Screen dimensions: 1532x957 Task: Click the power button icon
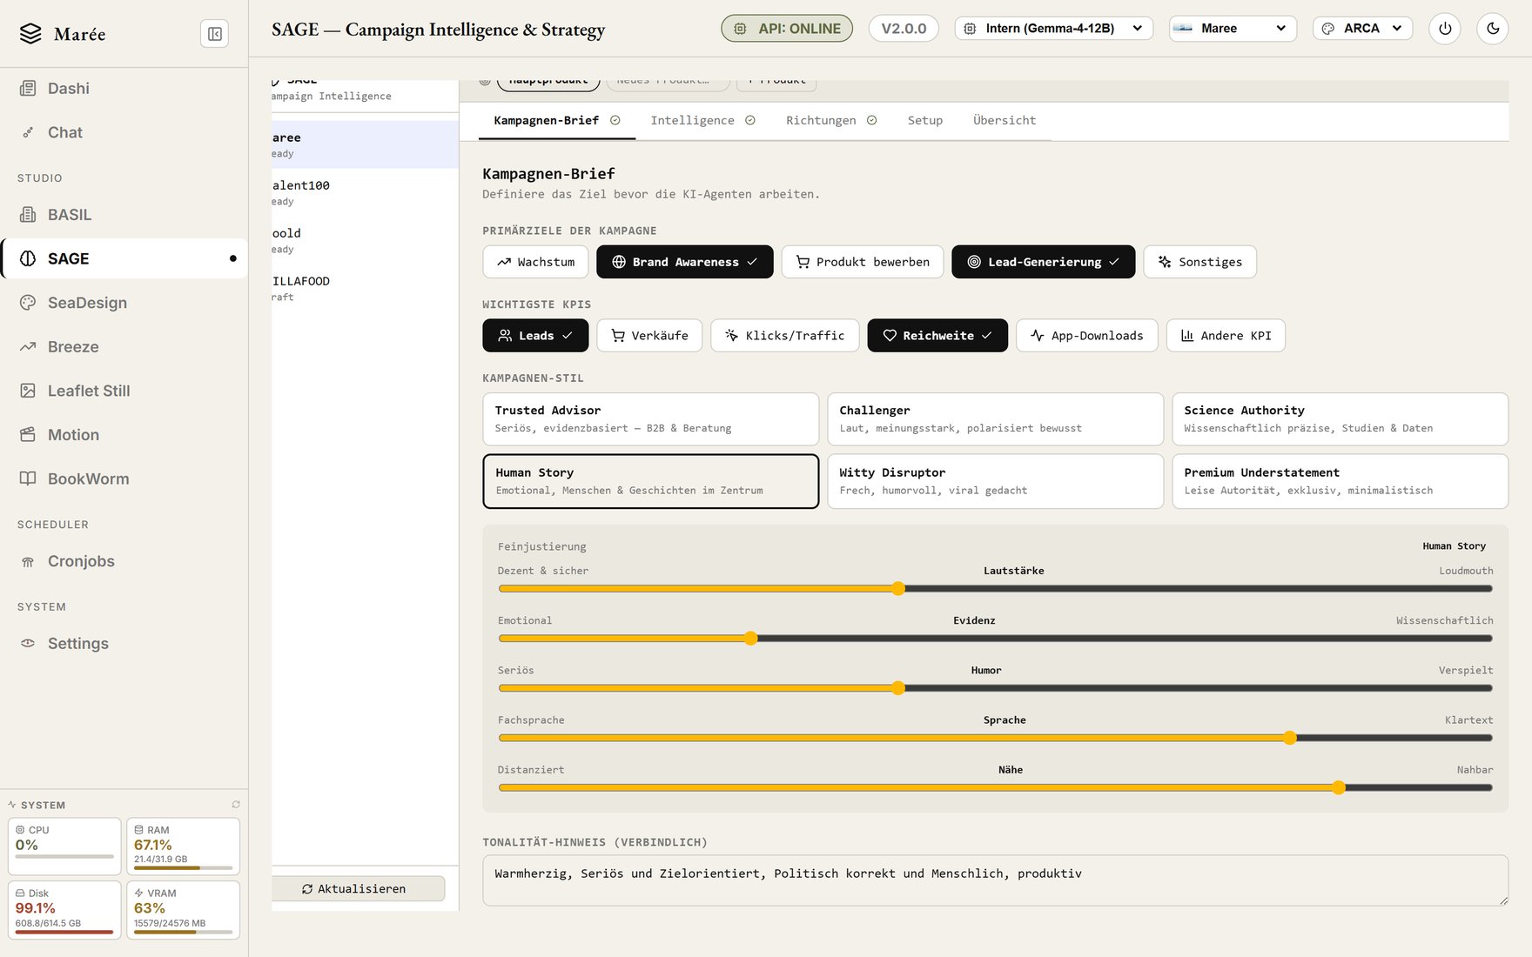click(x=1445, y=29)
